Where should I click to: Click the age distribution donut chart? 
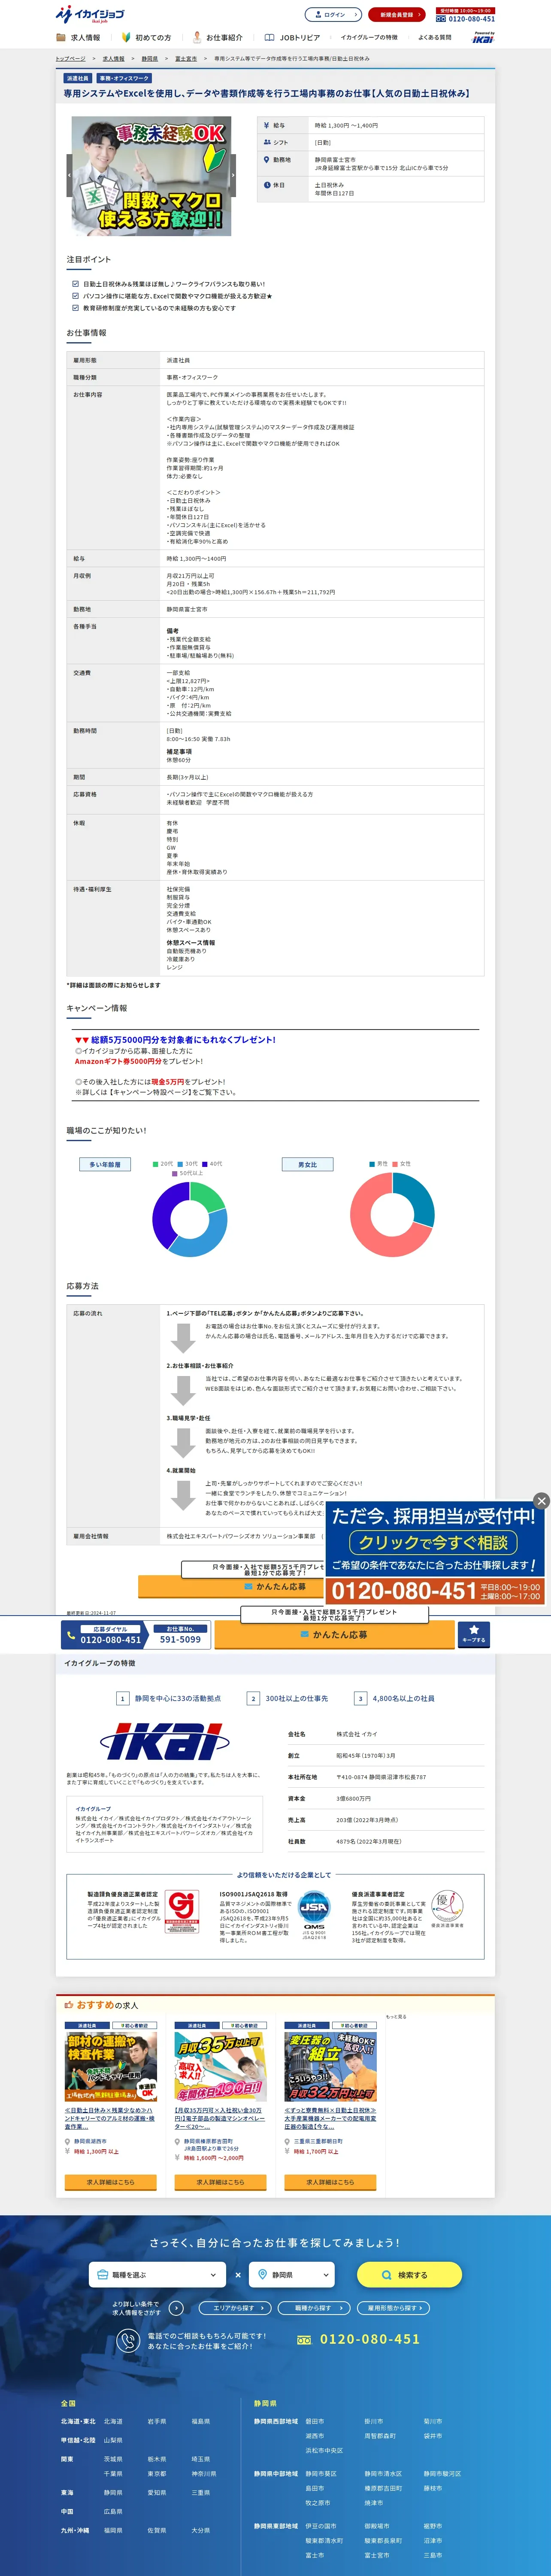(x=190, y=1219)
